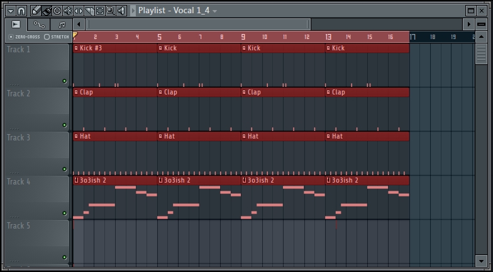Select the Slice tool
493x272 pixels.
pyautogui.click(x=89, y=11)
